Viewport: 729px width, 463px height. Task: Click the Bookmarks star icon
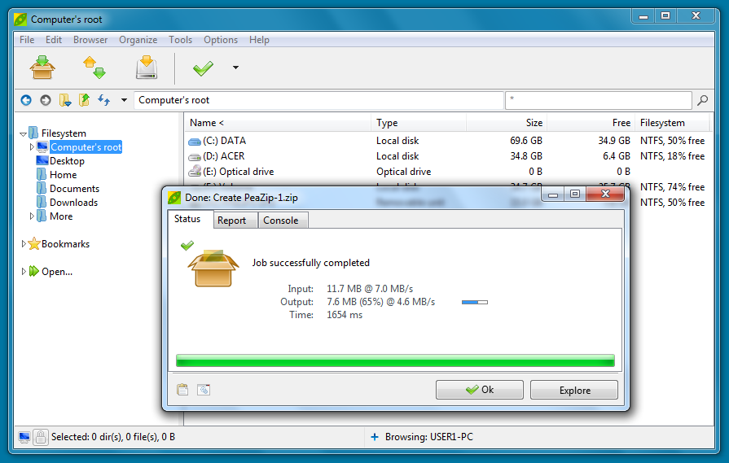(34, 244)
